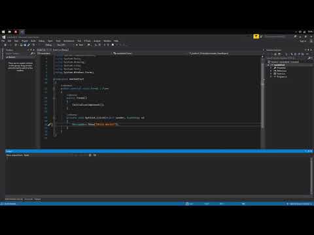Open the Window menu

click(107, 41)
